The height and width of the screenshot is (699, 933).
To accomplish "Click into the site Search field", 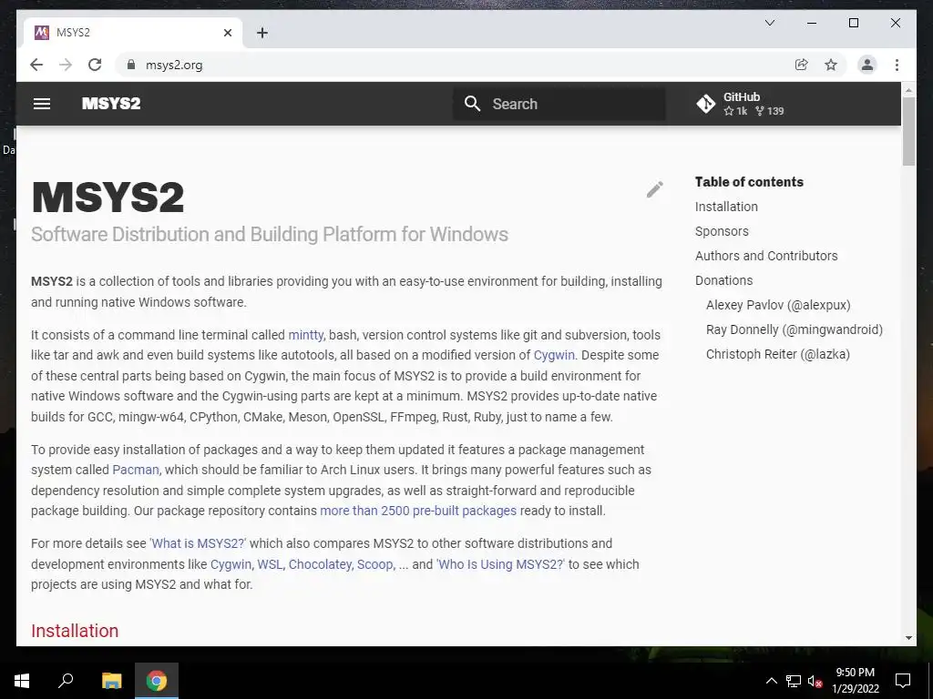I will pos(559,104).
